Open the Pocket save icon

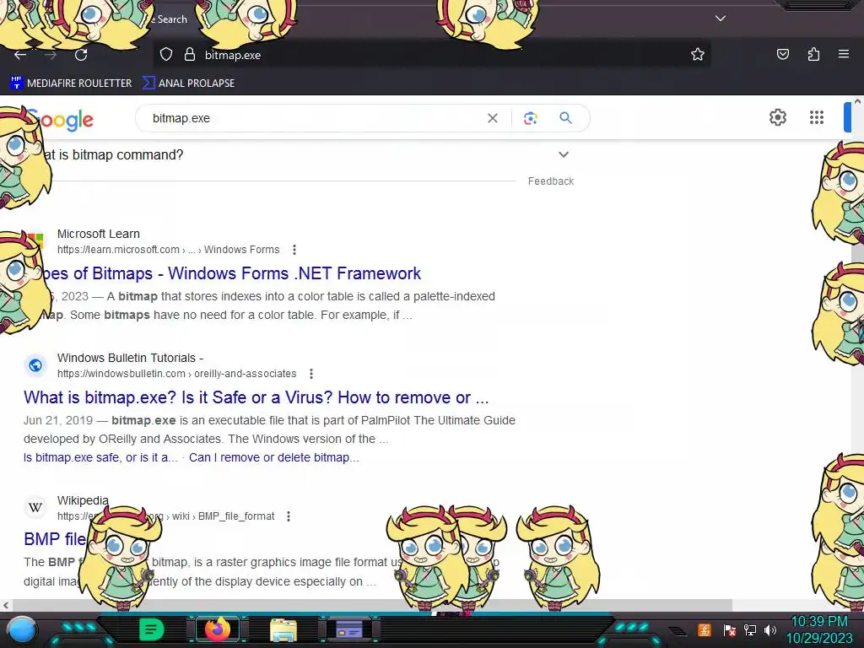pyautogui.click(x=782, y=54)
